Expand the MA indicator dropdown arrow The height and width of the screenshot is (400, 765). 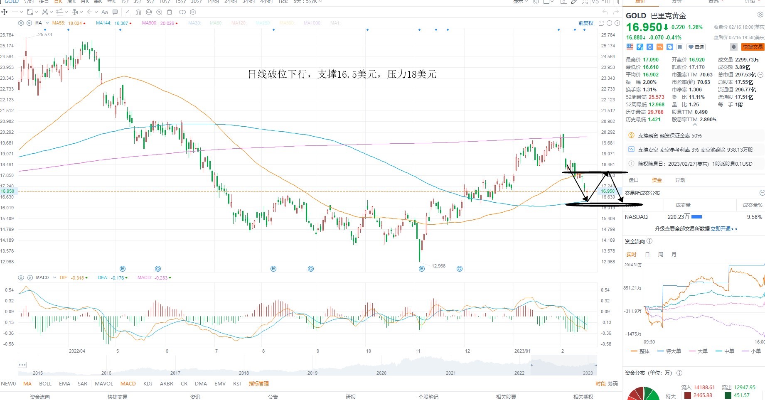47,23
